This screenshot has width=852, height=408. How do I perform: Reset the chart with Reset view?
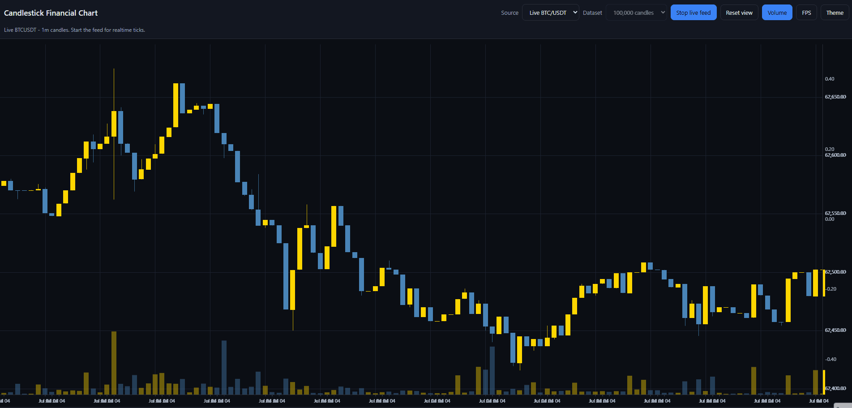tap(739, 13)
